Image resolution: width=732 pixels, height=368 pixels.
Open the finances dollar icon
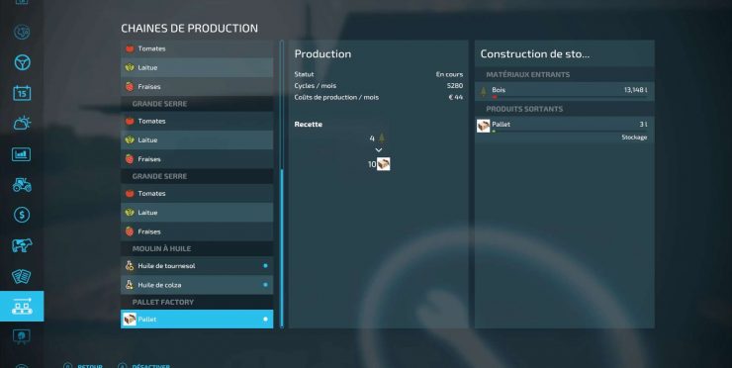[22, 215]
